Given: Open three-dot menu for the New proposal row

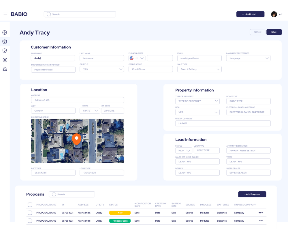Looking at the screenshot, I should [261, 213].
